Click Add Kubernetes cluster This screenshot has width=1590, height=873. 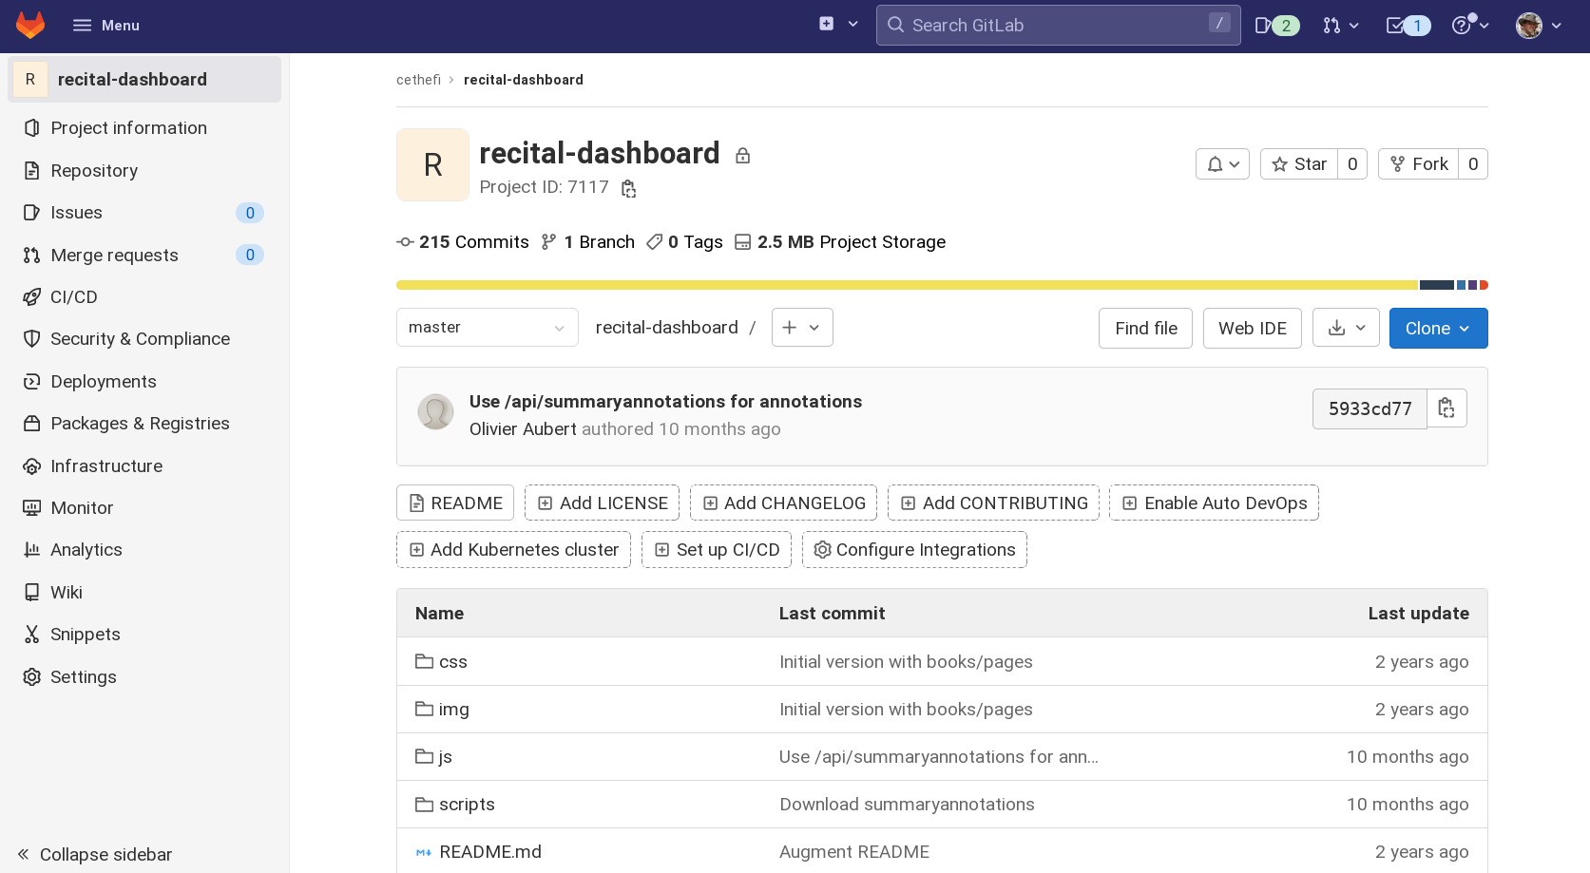coord(513,550)
